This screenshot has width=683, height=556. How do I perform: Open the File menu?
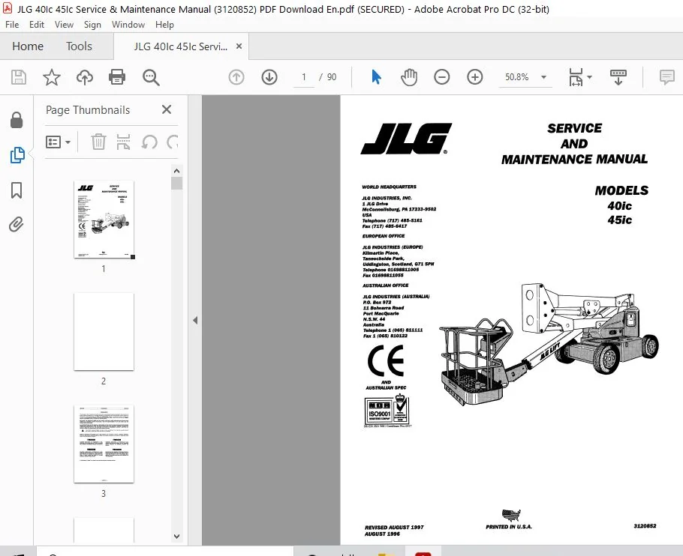12,25
